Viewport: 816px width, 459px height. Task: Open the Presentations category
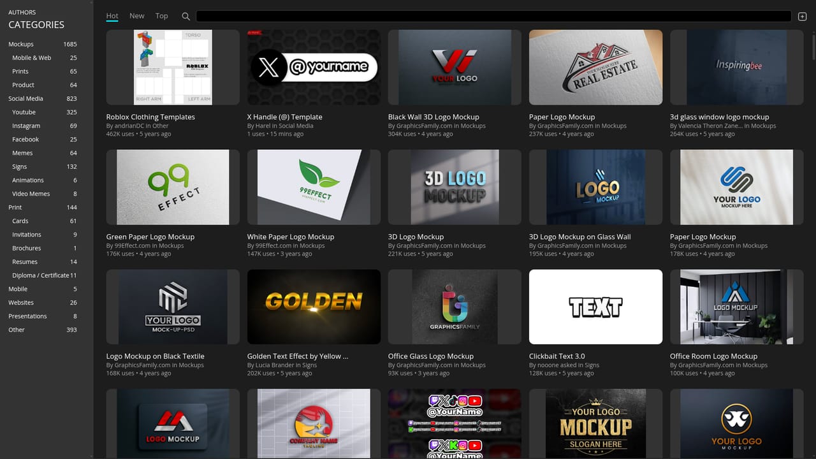pos(42,316)
